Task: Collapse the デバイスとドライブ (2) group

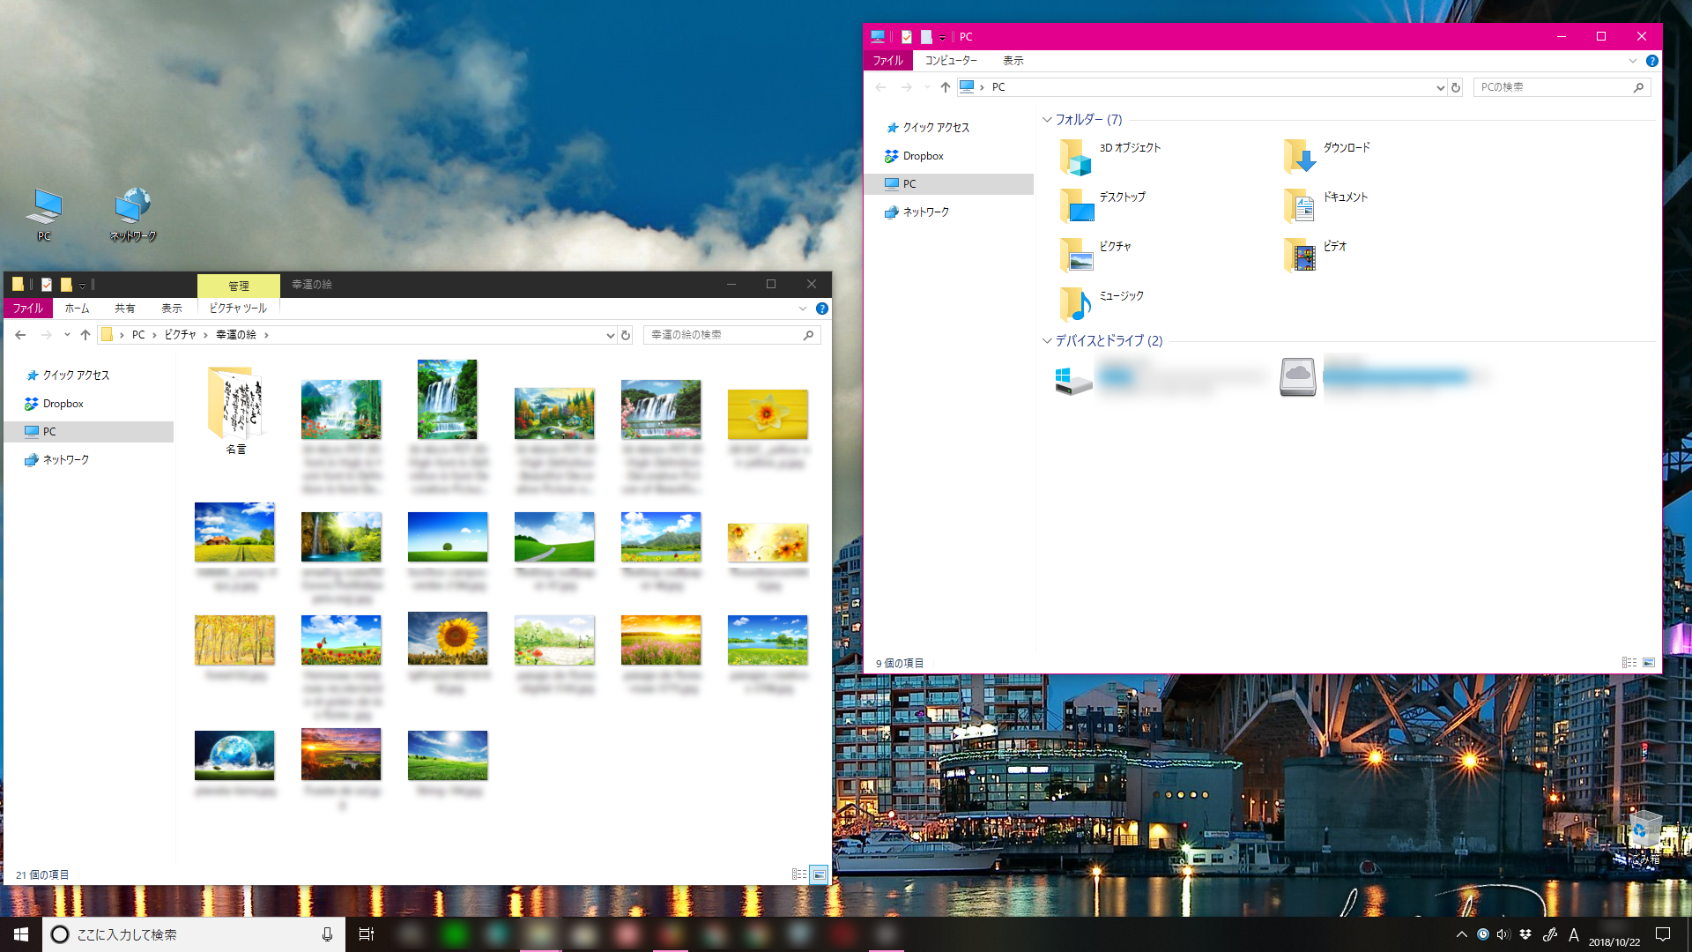Action: click(x=1047, y=341)
